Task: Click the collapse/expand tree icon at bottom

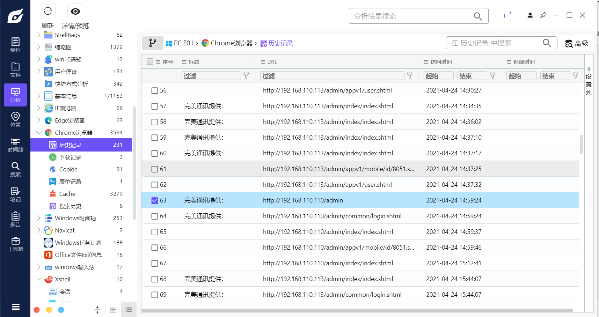Action: tap(97, 310)
